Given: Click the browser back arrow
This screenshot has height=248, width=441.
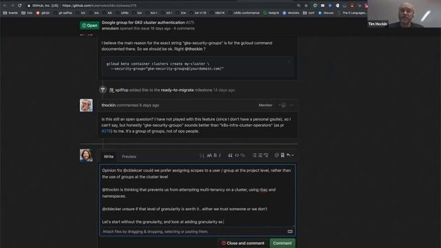Looking at the screenshot, I should click(5, 6).
